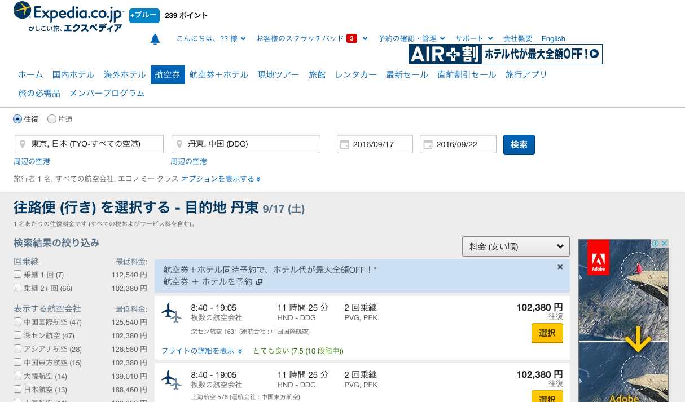The image size is (685, 402).
Task: Check the 中国国際航空 airline filter
Action: (17, 322)
